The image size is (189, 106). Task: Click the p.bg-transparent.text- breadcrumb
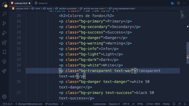click(124, 9)
